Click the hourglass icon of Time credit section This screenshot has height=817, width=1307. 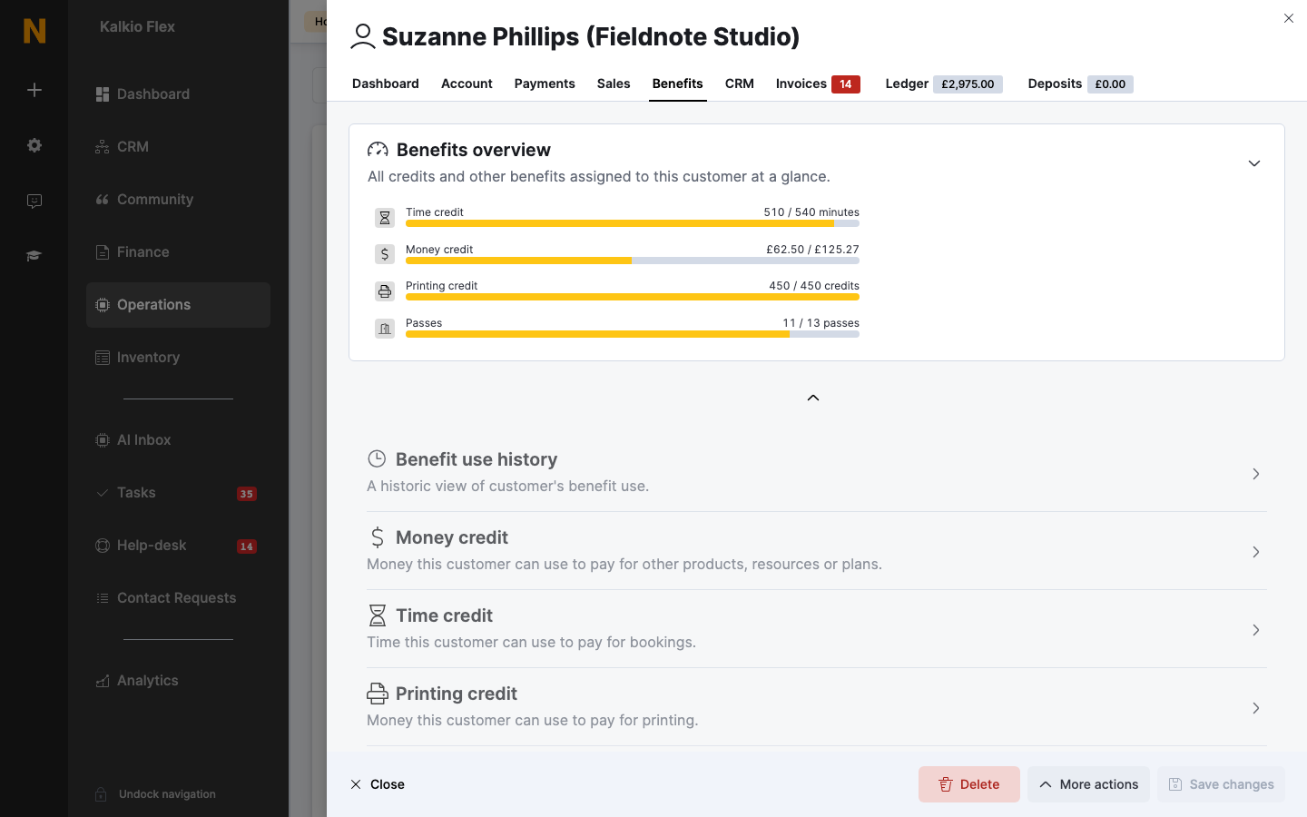coord(378,615)
